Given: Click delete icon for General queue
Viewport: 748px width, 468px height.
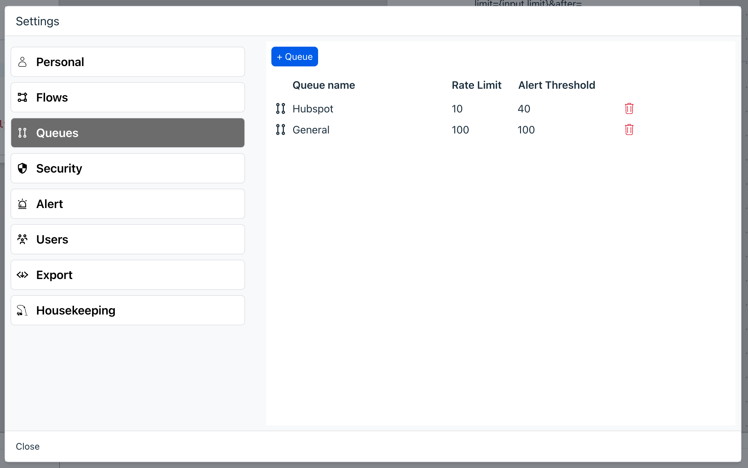Looking at the screenshot, I should click(x=629, y=129).
